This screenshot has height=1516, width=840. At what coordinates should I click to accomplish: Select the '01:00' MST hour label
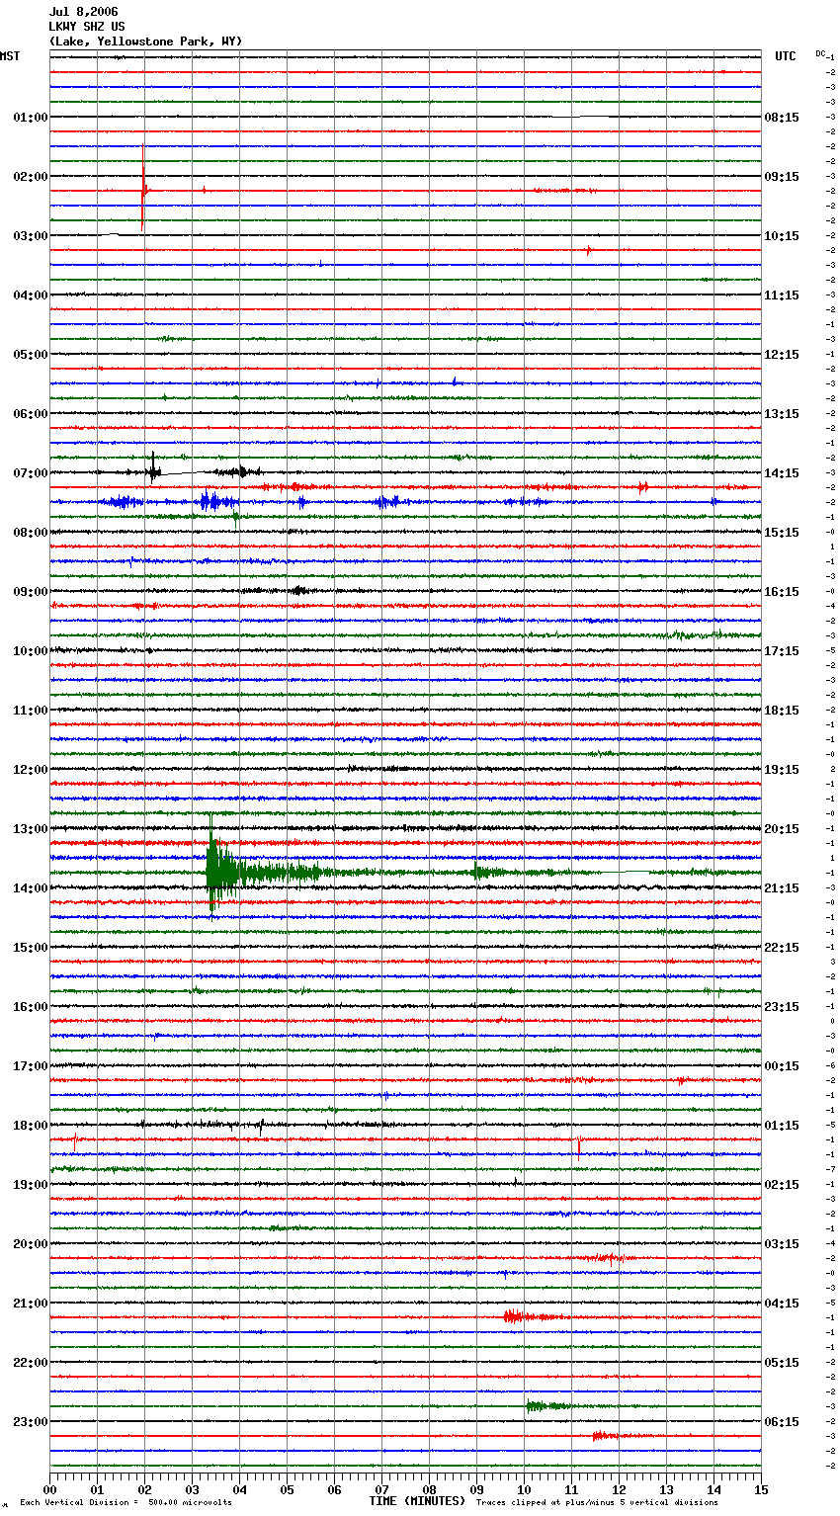tap(30, 118)
